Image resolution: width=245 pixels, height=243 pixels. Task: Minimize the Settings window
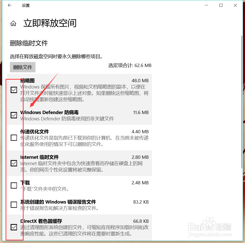206,5
